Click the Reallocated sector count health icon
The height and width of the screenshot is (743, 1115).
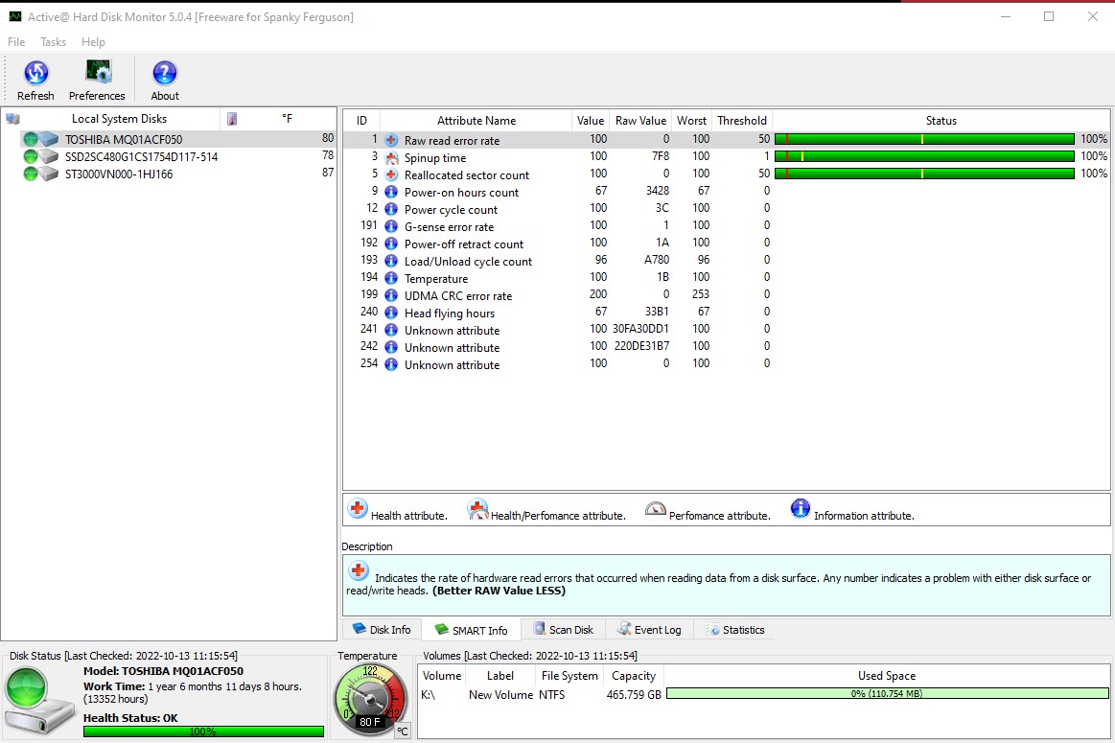tap(391, 174)
